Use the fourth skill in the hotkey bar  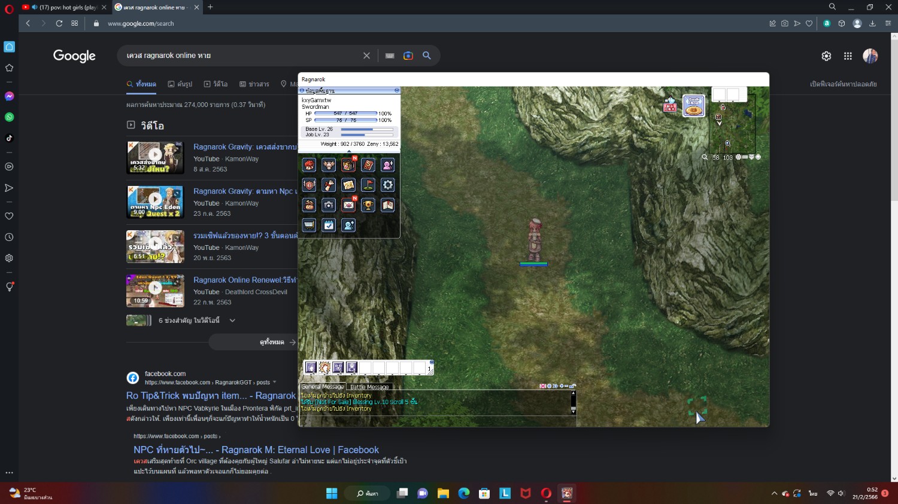tap(352, 367)
